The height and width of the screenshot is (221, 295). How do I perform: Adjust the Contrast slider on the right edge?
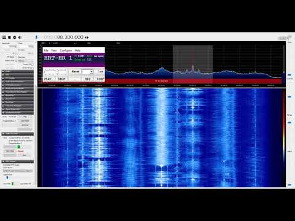pyautogui.click(x=289, y=96)
